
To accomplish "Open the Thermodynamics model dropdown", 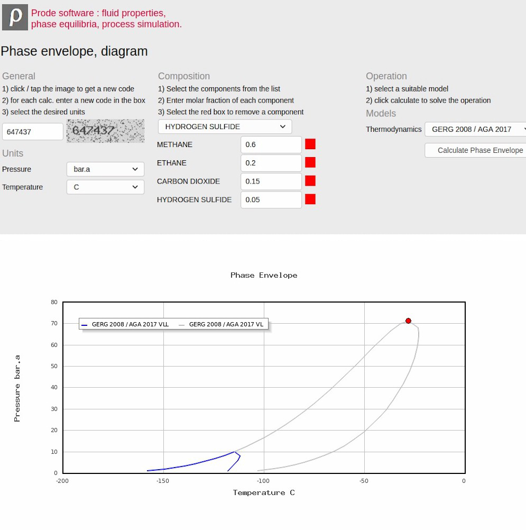I will [x=475, y=130].
